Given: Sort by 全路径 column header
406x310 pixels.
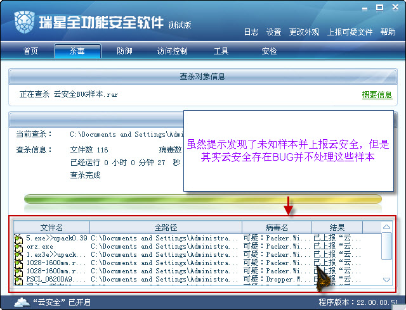Looking at the screenshot, I should [x=166, y=227].
